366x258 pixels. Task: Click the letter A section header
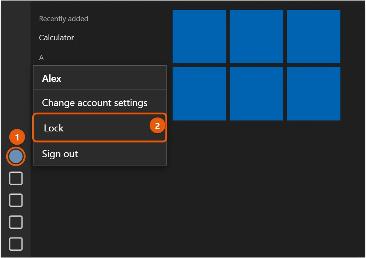(x=41, y=58)
